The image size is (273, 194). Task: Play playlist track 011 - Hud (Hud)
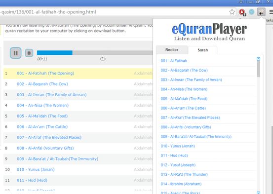click(x=32, y=180)
